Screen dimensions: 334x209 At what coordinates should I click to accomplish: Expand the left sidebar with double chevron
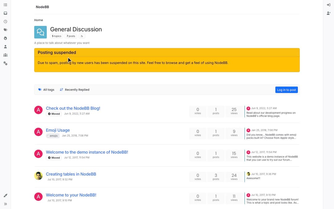pyautogui.click(x=5, y=204)
